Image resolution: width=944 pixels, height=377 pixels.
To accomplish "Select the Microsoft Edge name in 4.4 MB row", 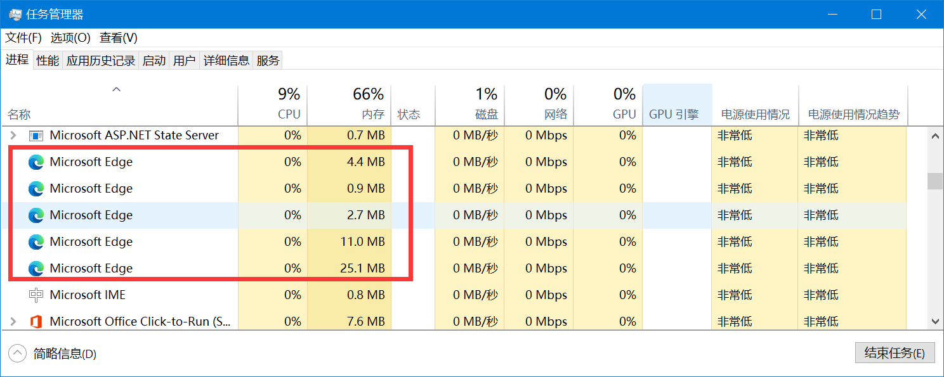I will coord(91,162).
